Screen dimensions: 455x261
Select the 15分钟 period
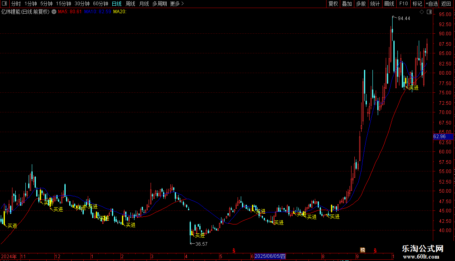pos(64,4)
